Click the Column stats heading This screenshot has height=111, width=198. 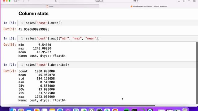pos(33,14)
